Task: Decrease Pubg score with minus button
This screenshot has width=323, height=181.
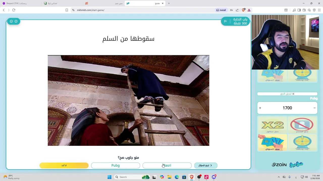Action: pos(314,108)
